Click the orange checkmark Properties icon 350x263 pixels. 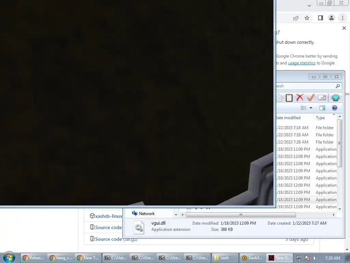click(x=310, y=98)
